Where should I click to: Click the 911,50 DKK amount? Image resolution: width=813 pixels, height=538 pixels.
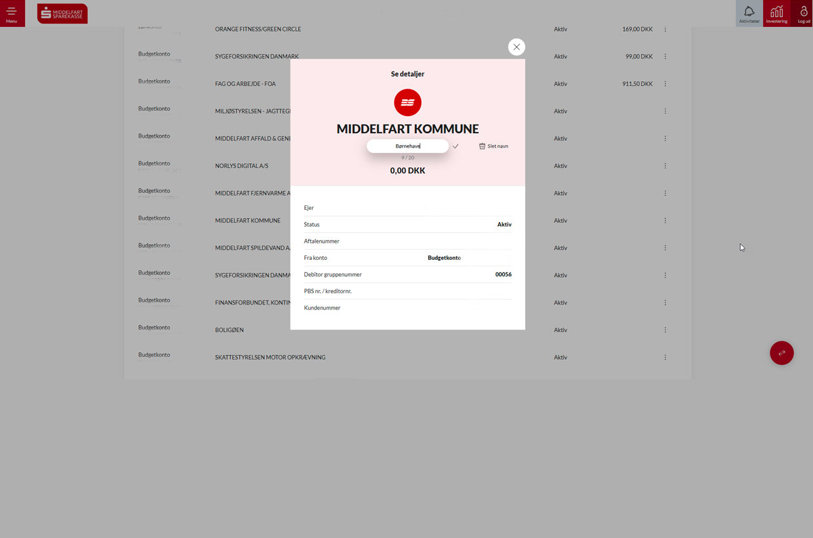(x=637, y=84)
